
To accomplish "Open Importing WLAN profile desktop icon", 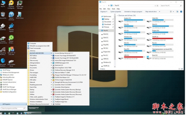I will 3,51.
